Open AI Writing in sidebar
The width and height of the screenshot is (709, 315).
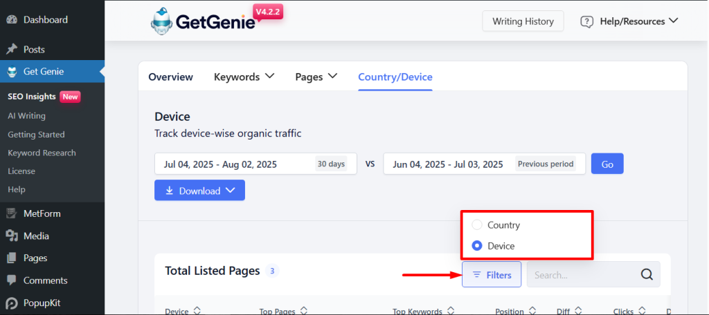pos(27,116)
